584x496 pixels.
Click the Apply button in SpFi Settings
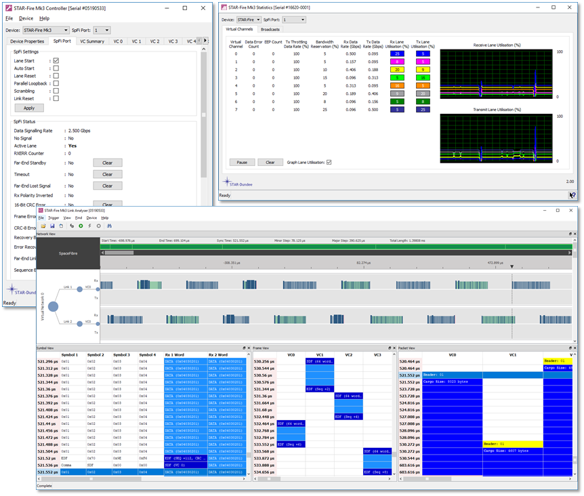pos(29,108)
